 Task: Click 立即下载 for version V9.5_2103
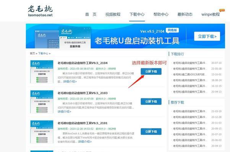tap(151, 101)
